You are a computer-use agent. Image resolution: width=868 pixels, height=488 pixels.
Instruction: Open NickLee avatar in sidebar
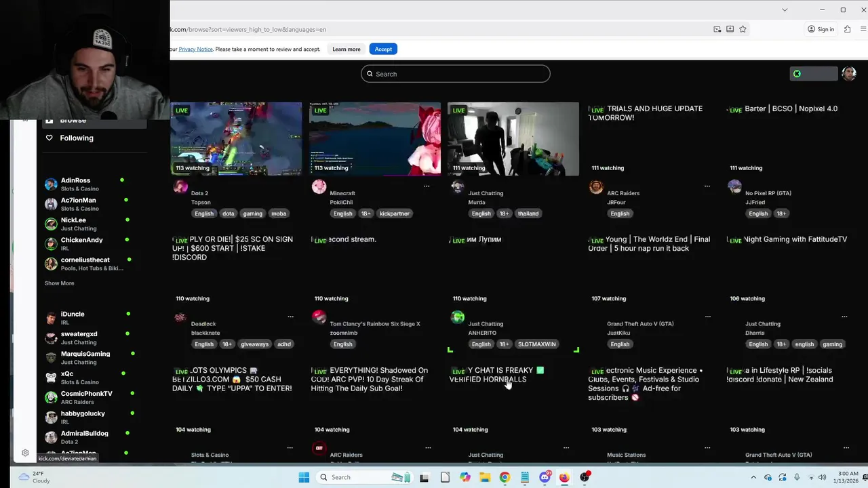pyautogui.click(x=51, y=224)
